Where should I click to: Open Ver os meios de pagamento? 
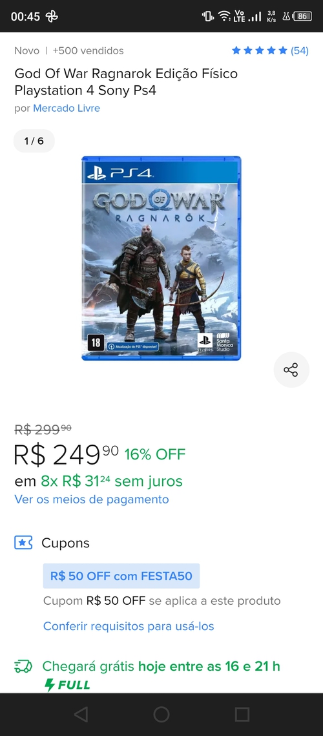[x=92, y=499]
